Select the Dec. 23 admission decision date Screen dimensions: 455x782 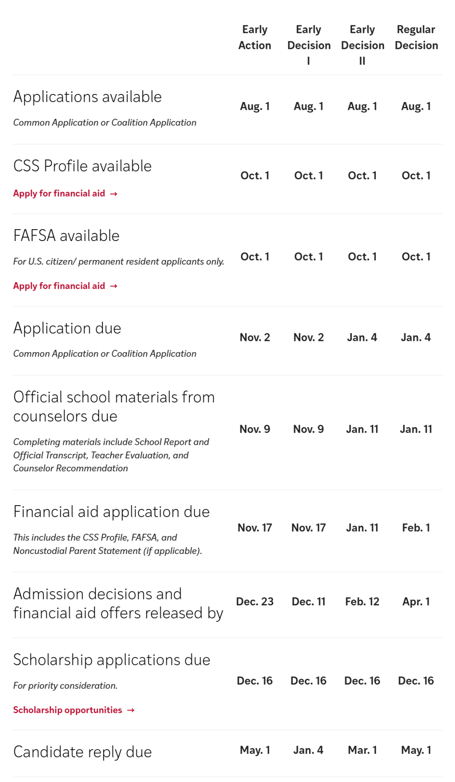[x=254, y=602]
